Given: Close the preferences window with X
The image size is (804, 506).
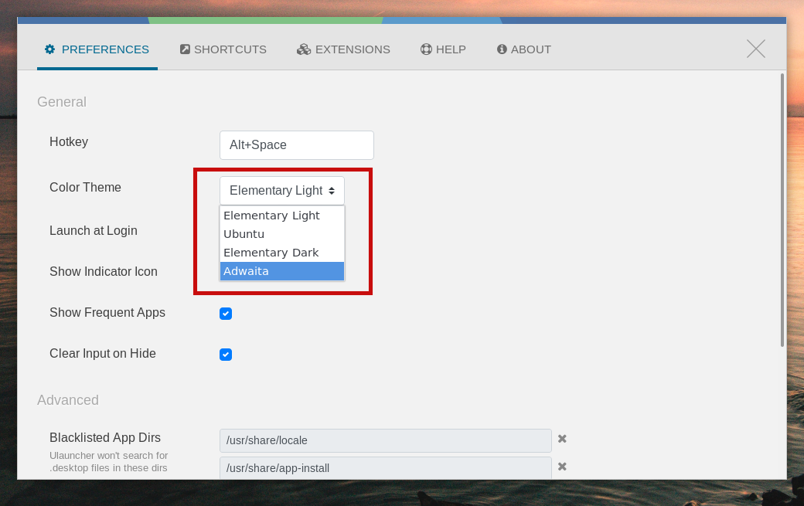Looking at the screenshot, I should pos(755,49).
